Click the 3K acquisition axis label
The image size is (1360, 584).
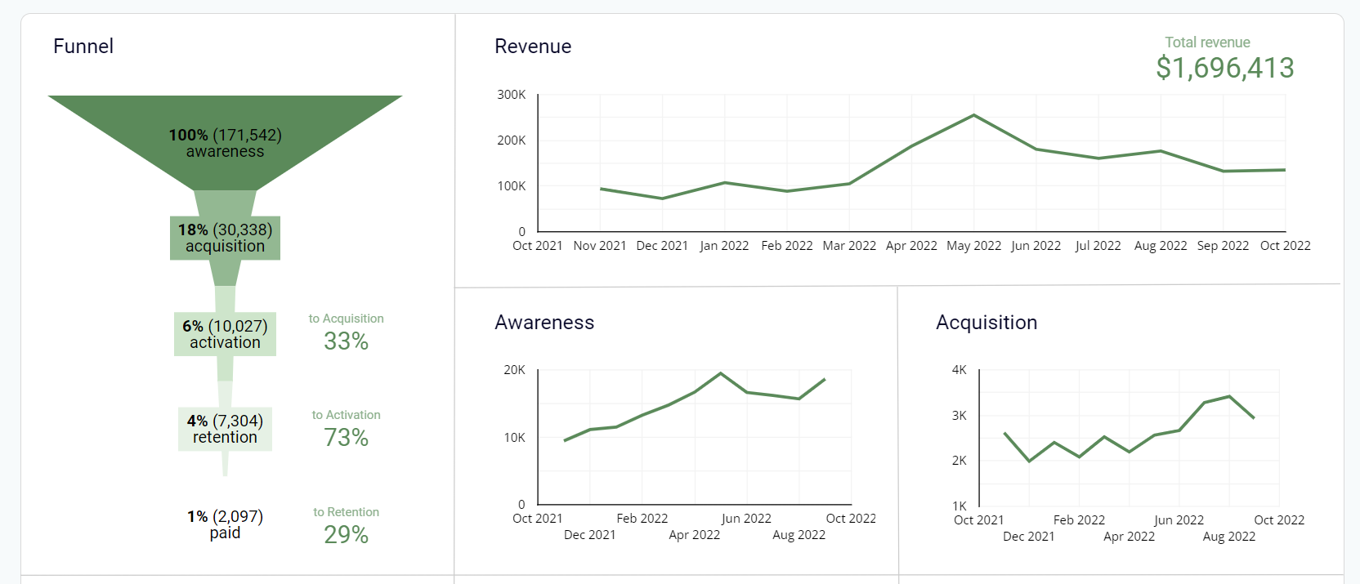(x=960, y=416)
